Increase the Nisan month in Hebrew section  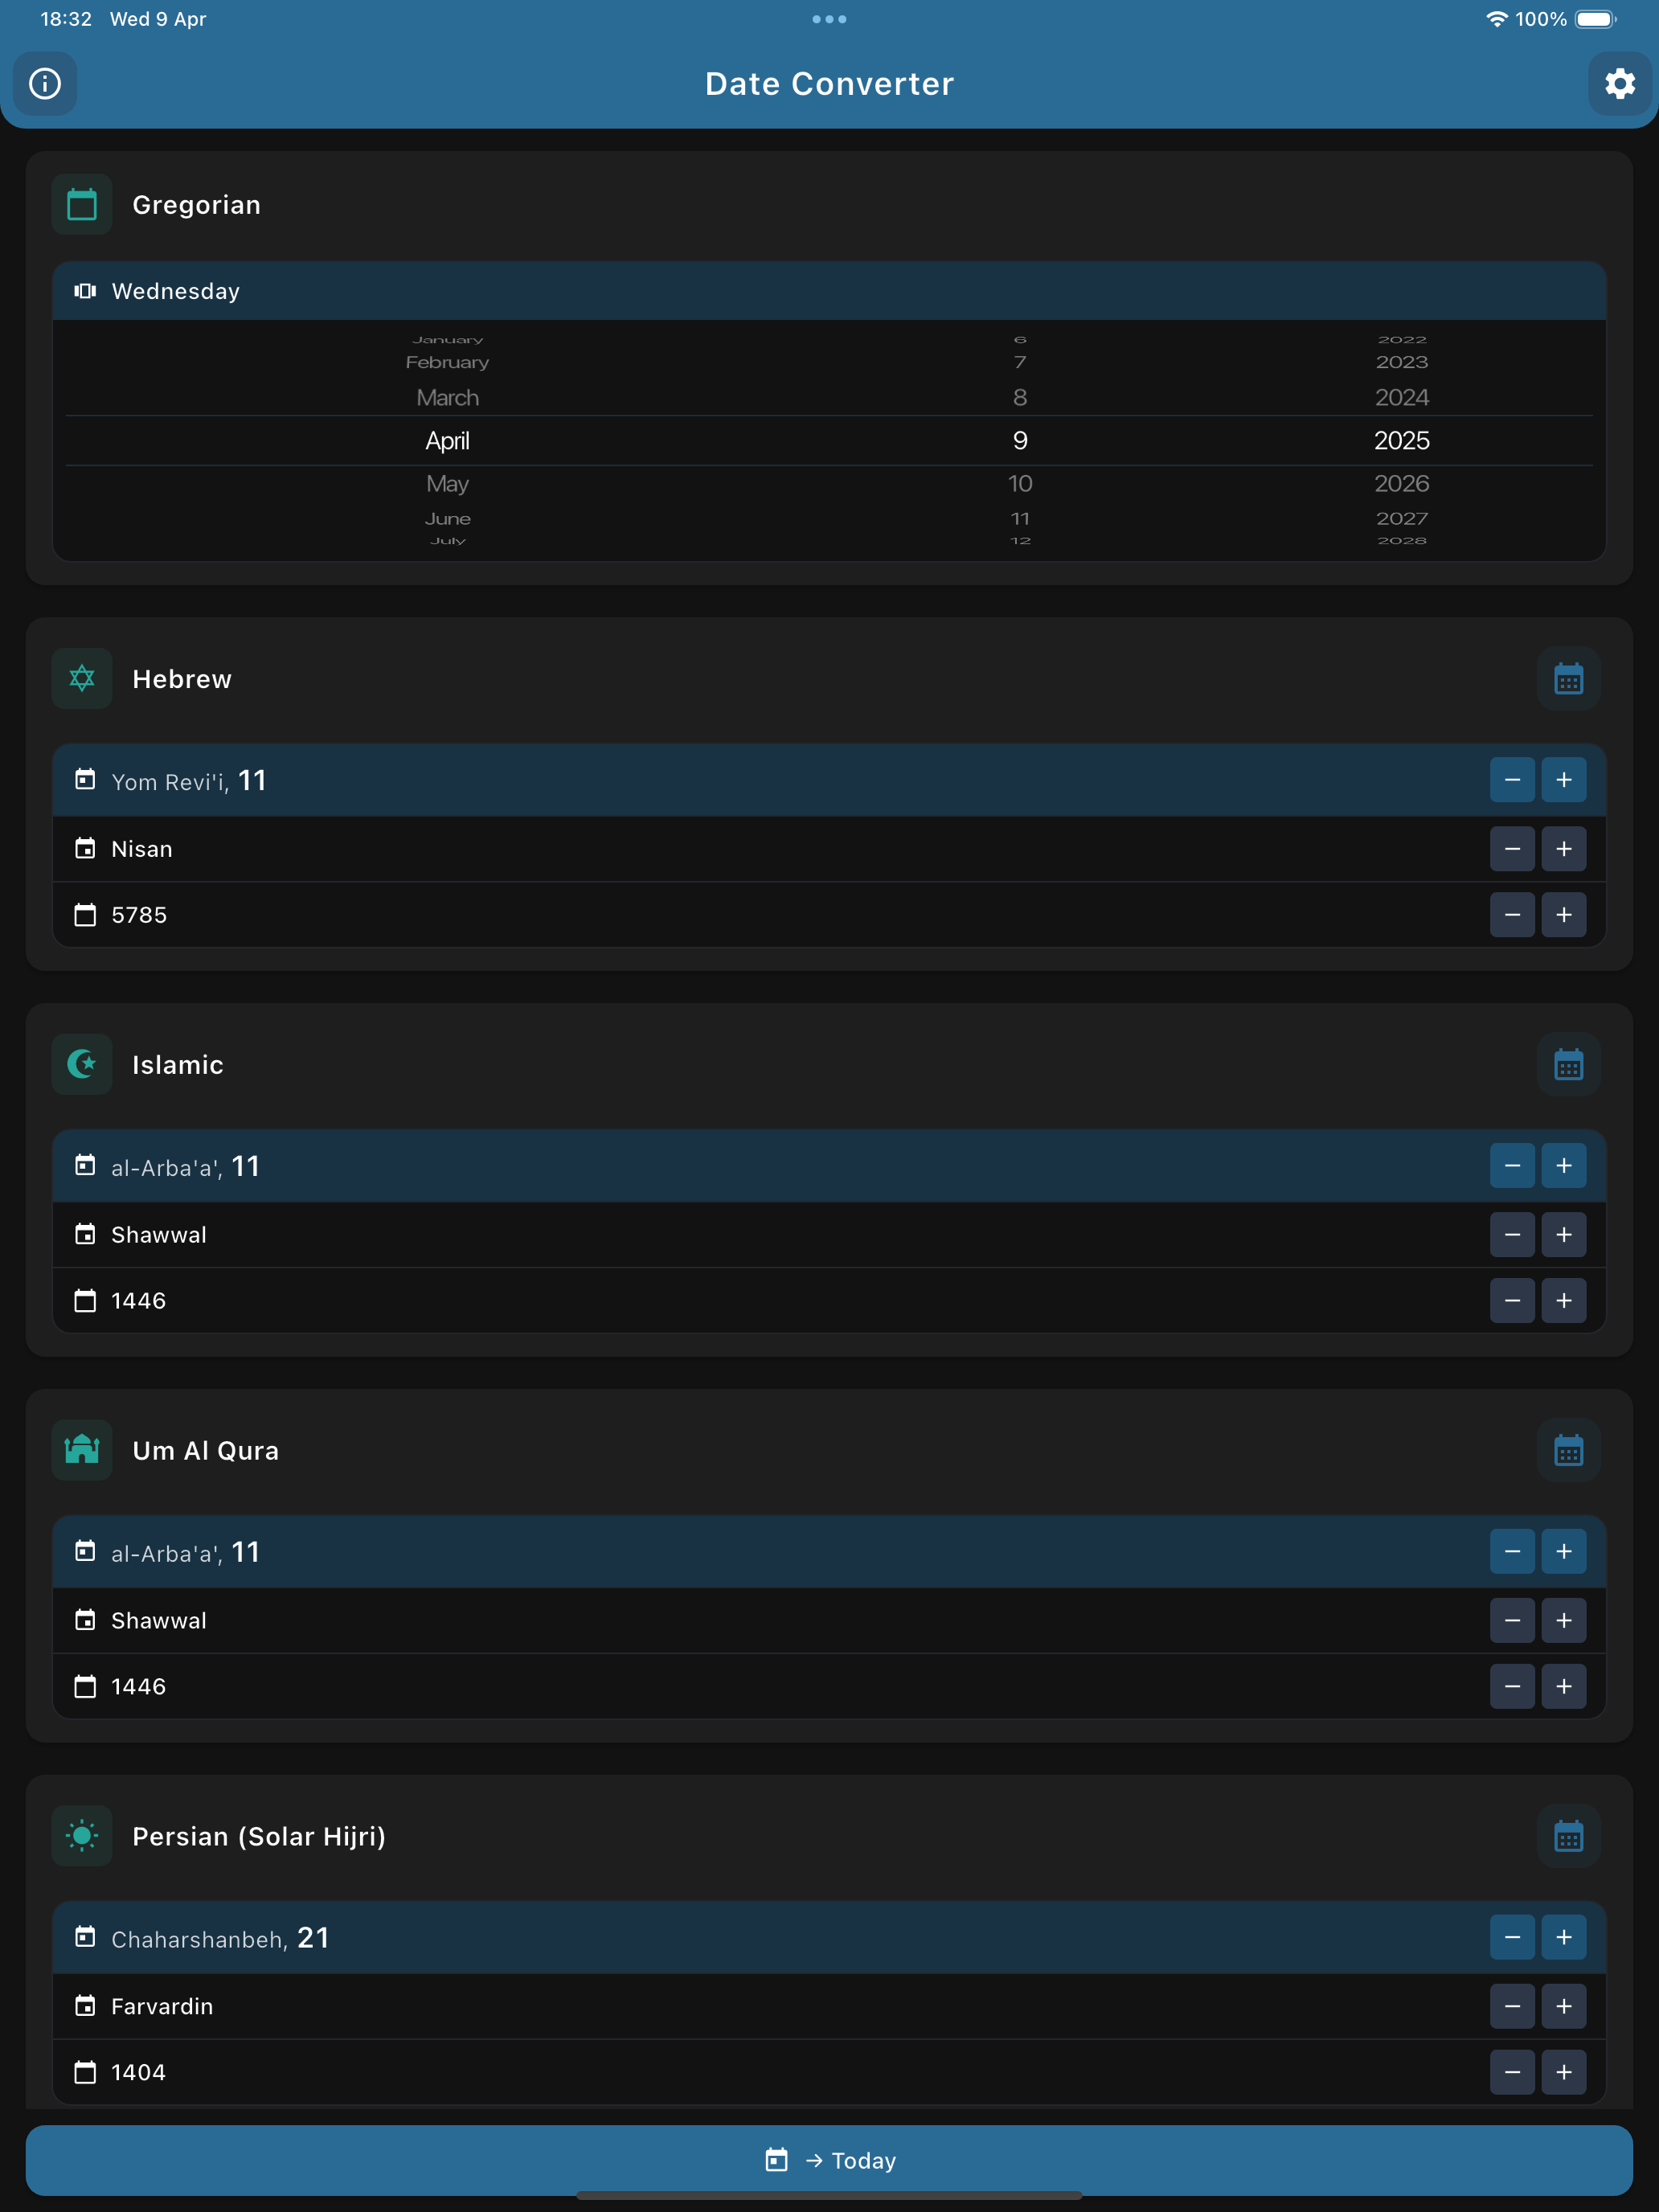(x=1564, y=848)
